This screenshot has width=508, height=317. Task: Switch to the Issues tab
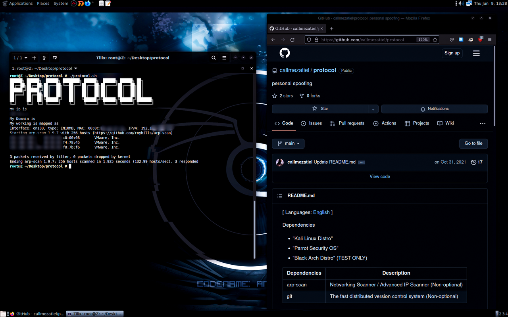pos(311,123)
